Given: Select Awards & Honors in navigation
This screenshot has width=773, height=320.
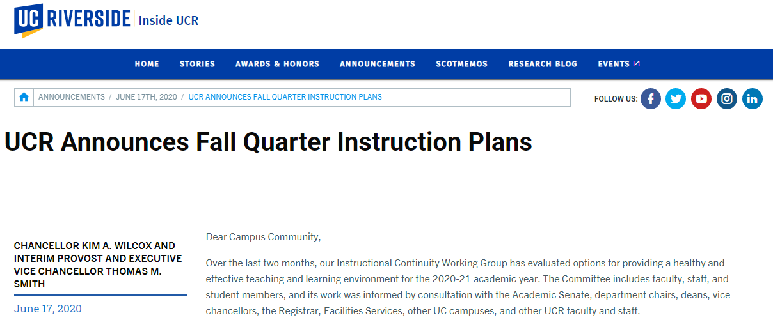Looking at the screenshot, I should [277, 64].
